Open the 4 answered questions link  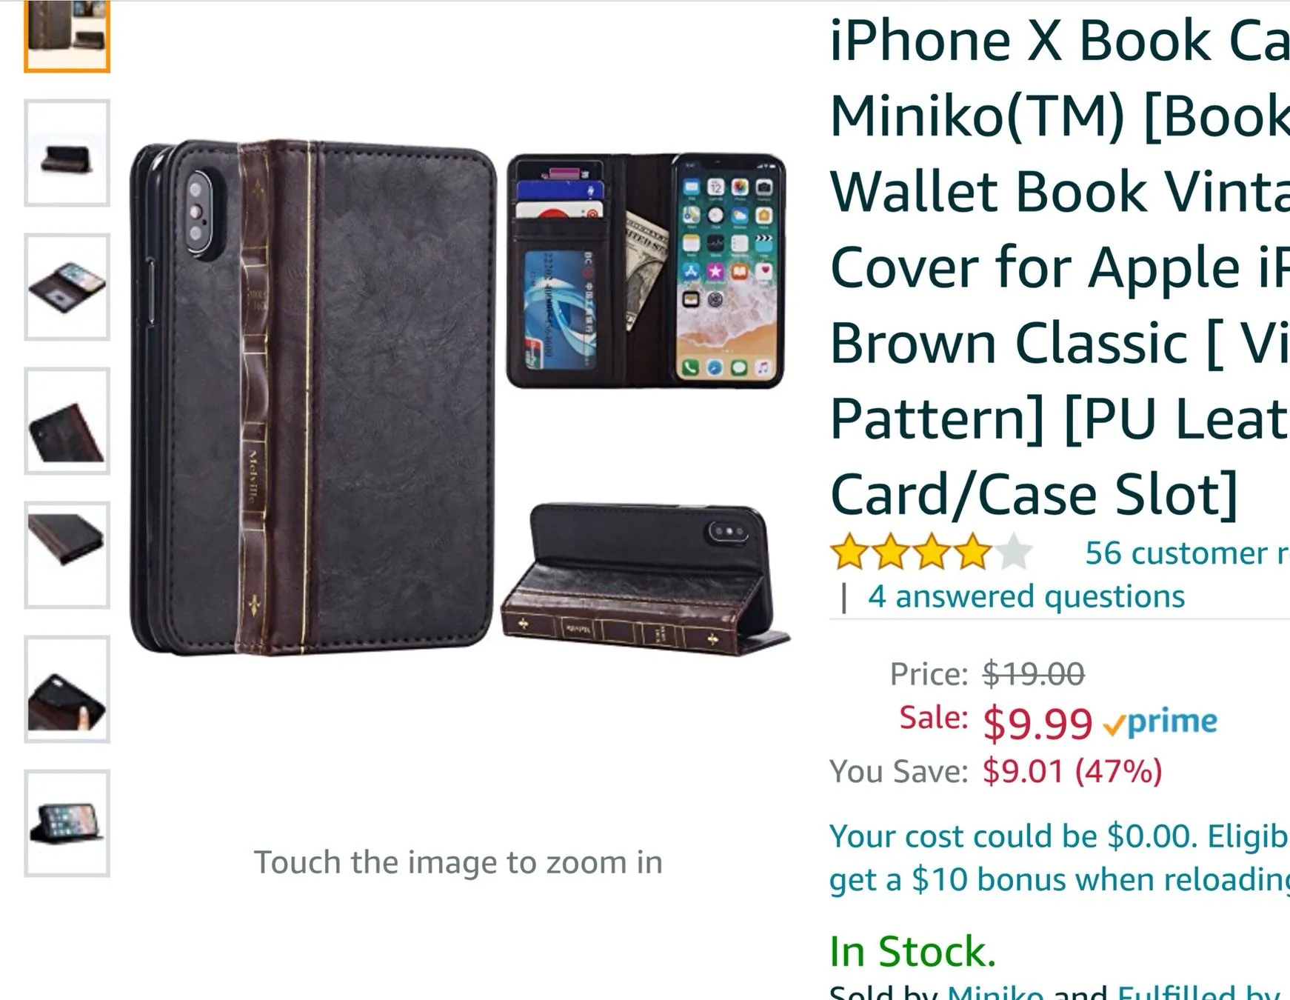pos(1026,596)
